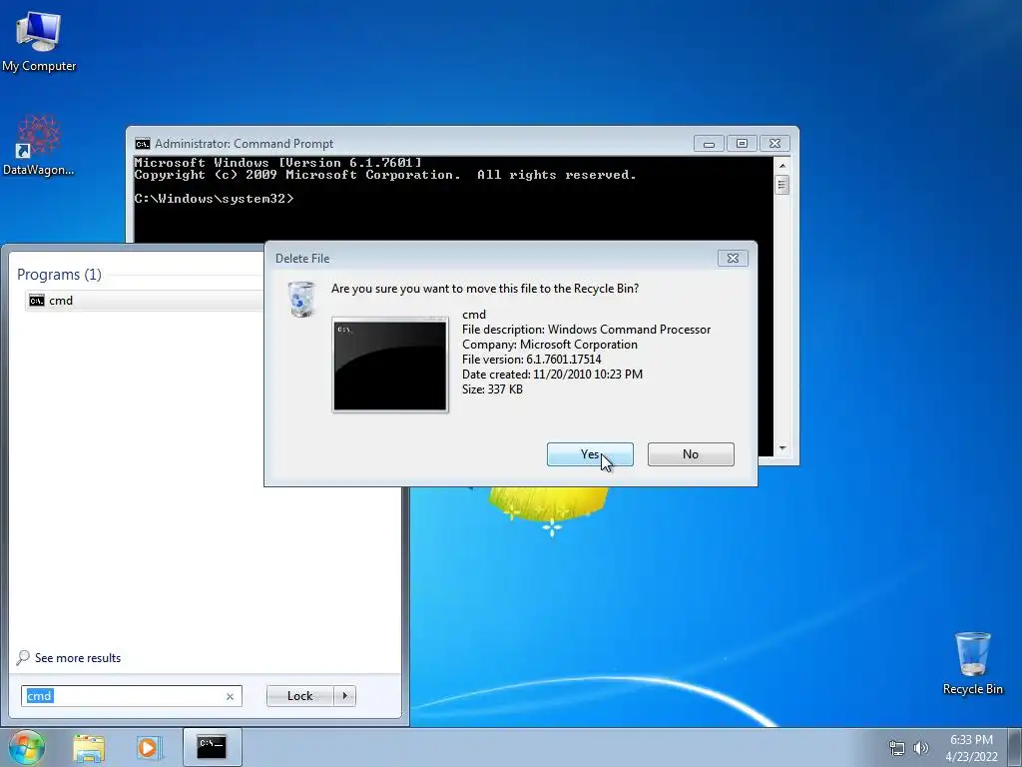This screenshot has height=767, width=1022.
Task: Expand the shutdown options arrow
Action: coord(344,696)
